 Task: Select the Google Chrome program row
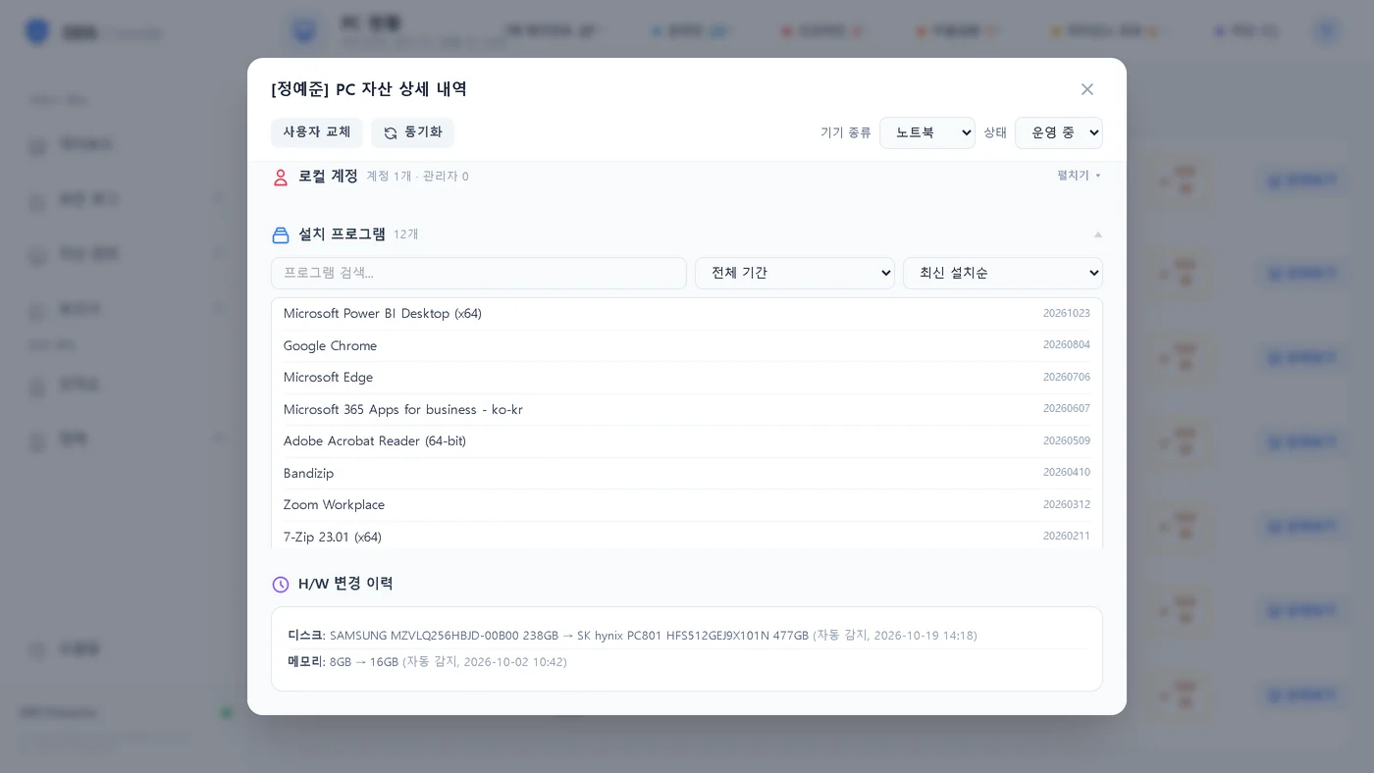click(687, 345)
